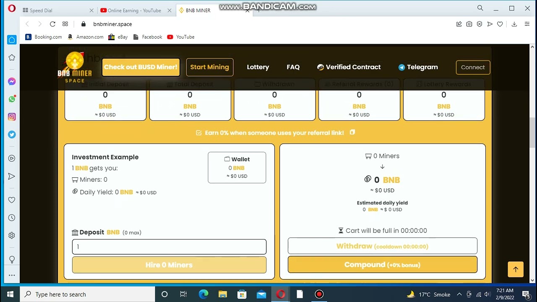Click the Start Mining button

point(209,67)
